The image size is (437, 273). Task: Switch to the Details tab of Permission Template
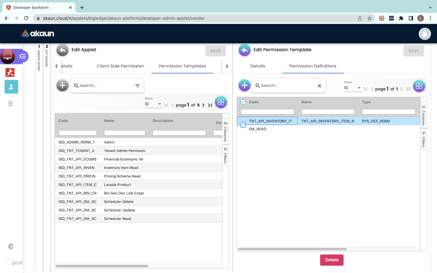click(x=258, y=66)
